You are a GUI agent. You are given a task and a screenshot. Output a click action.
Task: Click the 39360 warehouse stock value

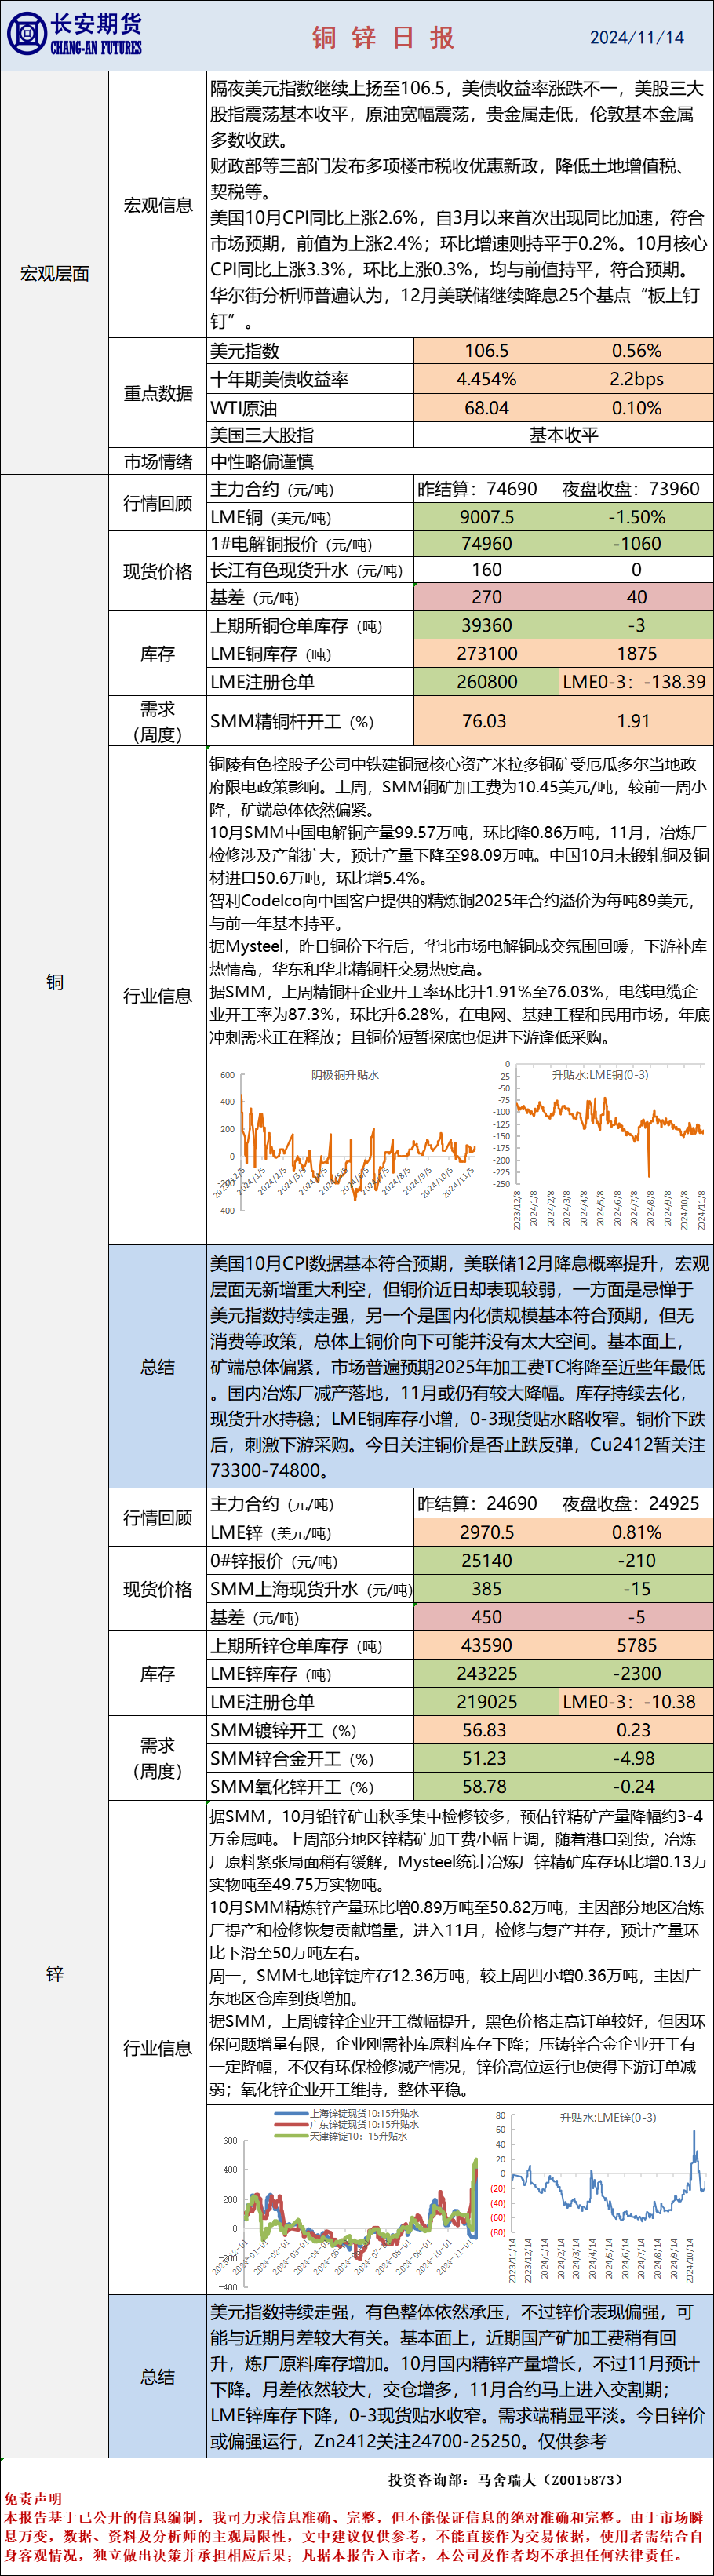(486, 626)
